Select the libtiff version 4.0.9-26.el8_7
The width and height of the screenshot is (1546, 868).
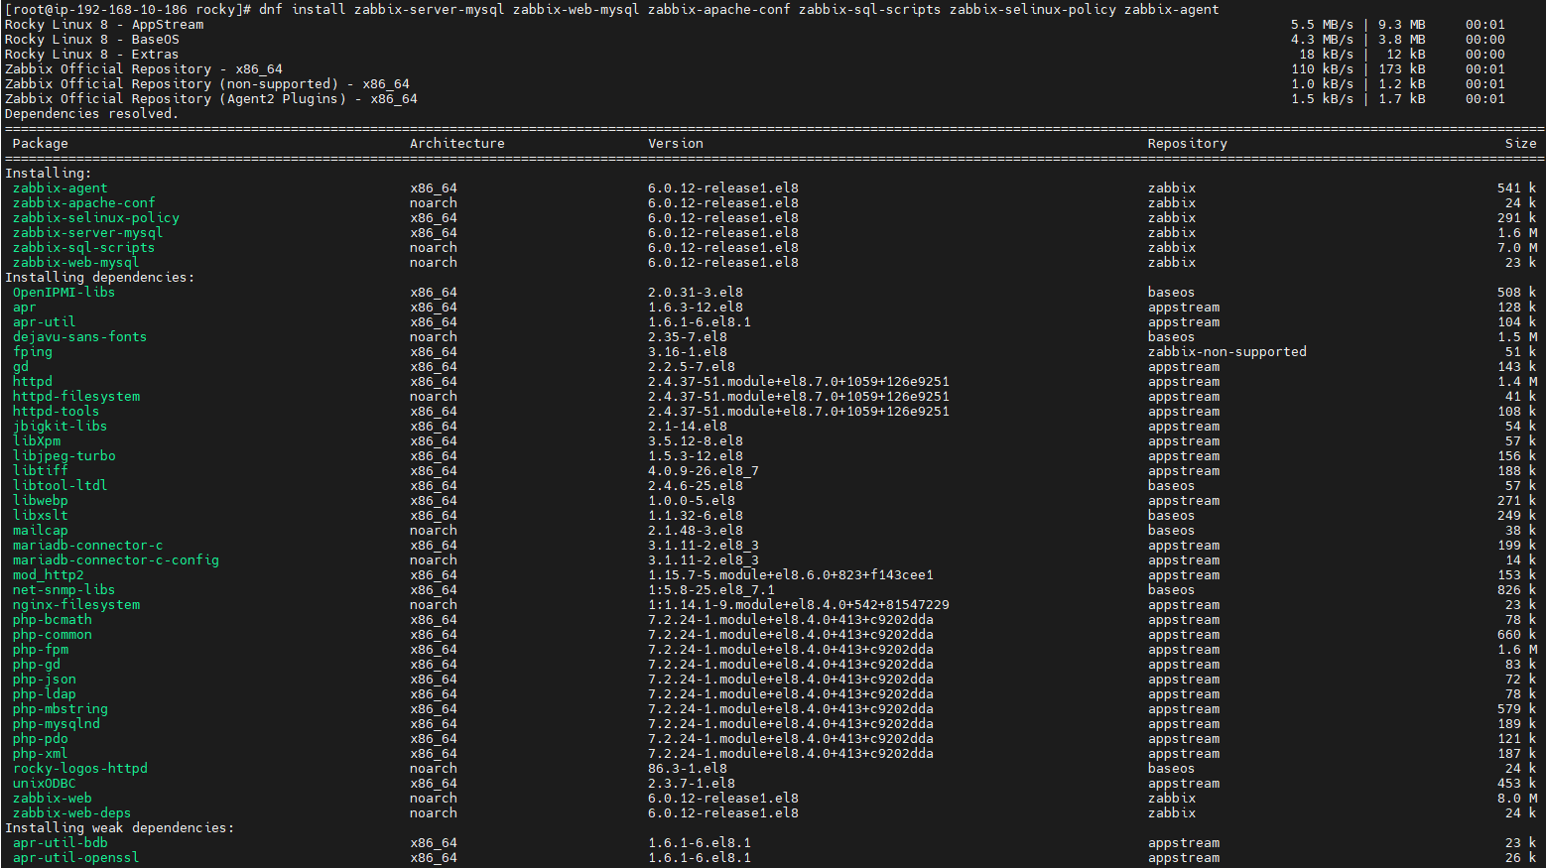pyautogui.click(x=703, y=470)
